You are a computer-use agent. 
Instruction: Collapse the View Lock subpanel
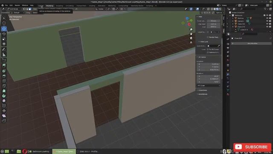203,42
